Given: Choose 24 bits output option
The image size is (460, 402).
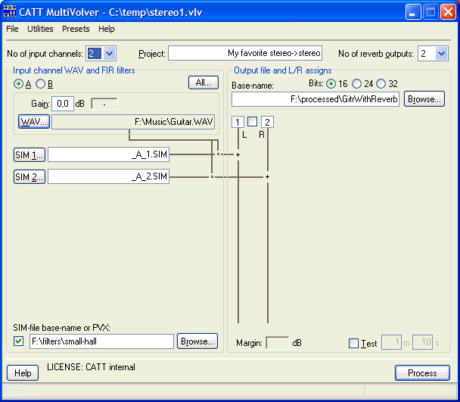Looking at the screenshot, I should (356, 83).
